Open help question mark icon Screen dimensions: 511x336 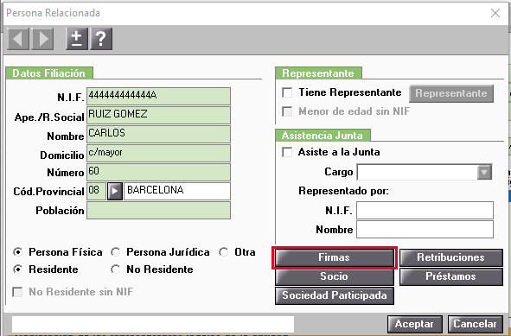(x=101, y=39)
